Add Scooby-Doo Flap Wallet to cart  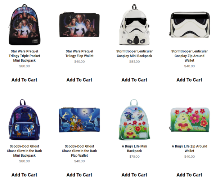tap(80, 175)
